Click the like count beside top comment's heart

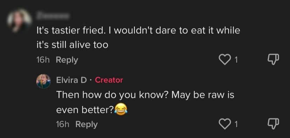pos(236,60)
